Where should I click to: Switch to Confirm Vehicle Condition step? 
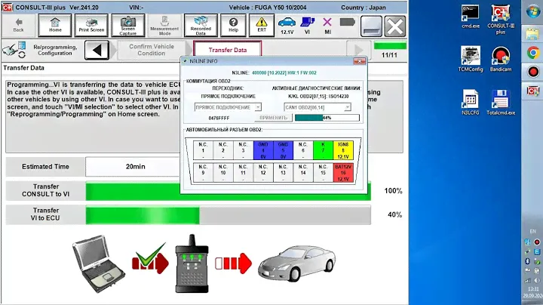click(x=152, y=50)
